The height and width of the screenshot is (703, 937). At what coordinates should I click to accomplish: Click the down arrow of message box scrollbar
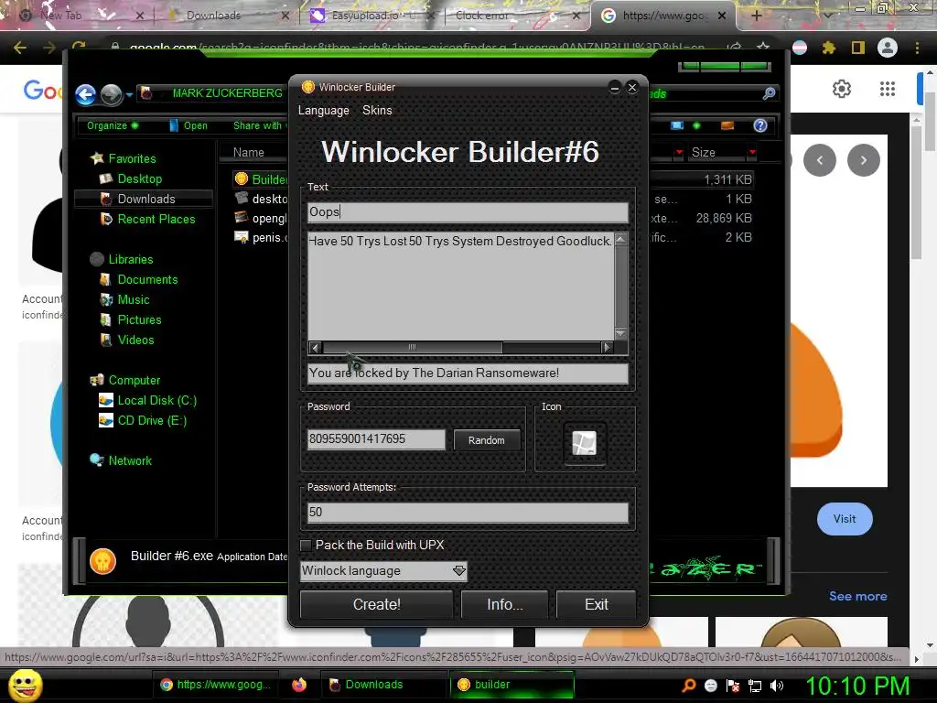tap(620, 333)
